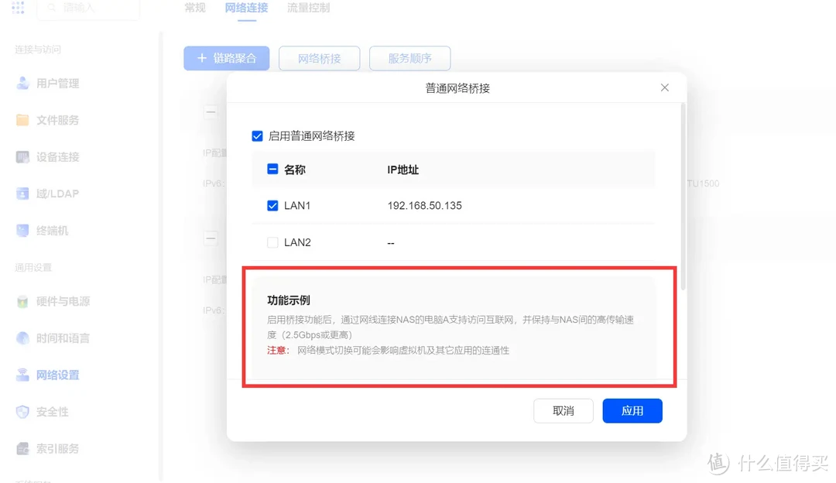Image resolution: width=836 pixels, height=483 pixels.
Task: Collapse the first network panel minus control
Action: pos(211,111)
